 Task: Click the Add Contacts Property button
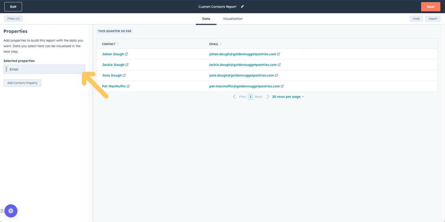point(22,83)
